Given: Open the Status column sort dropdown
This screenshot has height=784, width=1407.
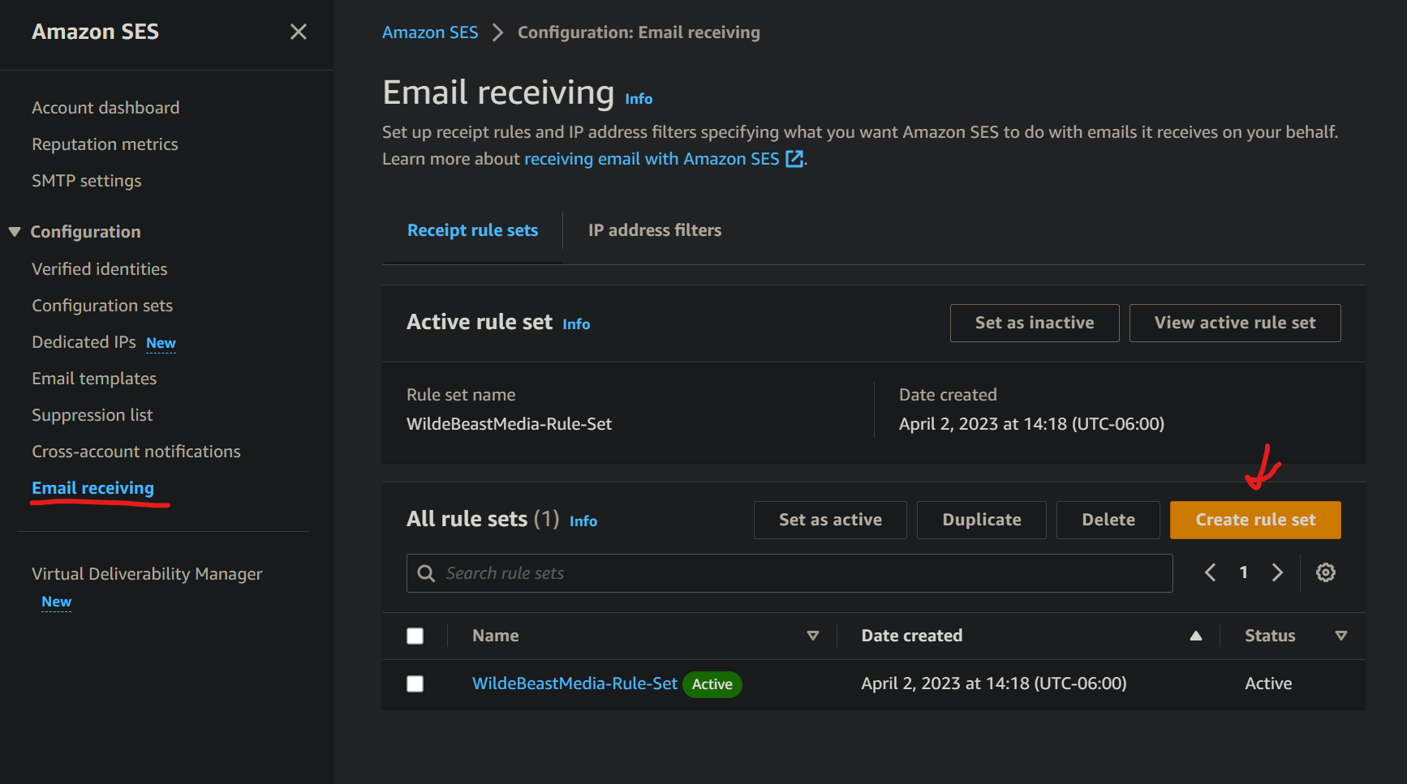Looking at the screenshot, I should coord(1340,636).
